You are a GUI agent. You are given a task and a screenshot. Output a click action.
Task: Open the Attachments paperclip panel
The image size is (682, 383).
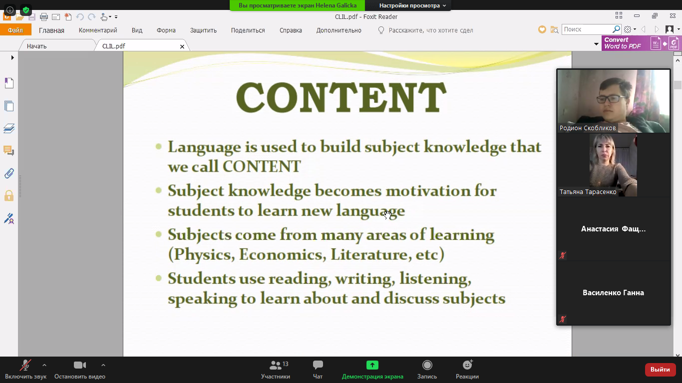pos(9,173)
